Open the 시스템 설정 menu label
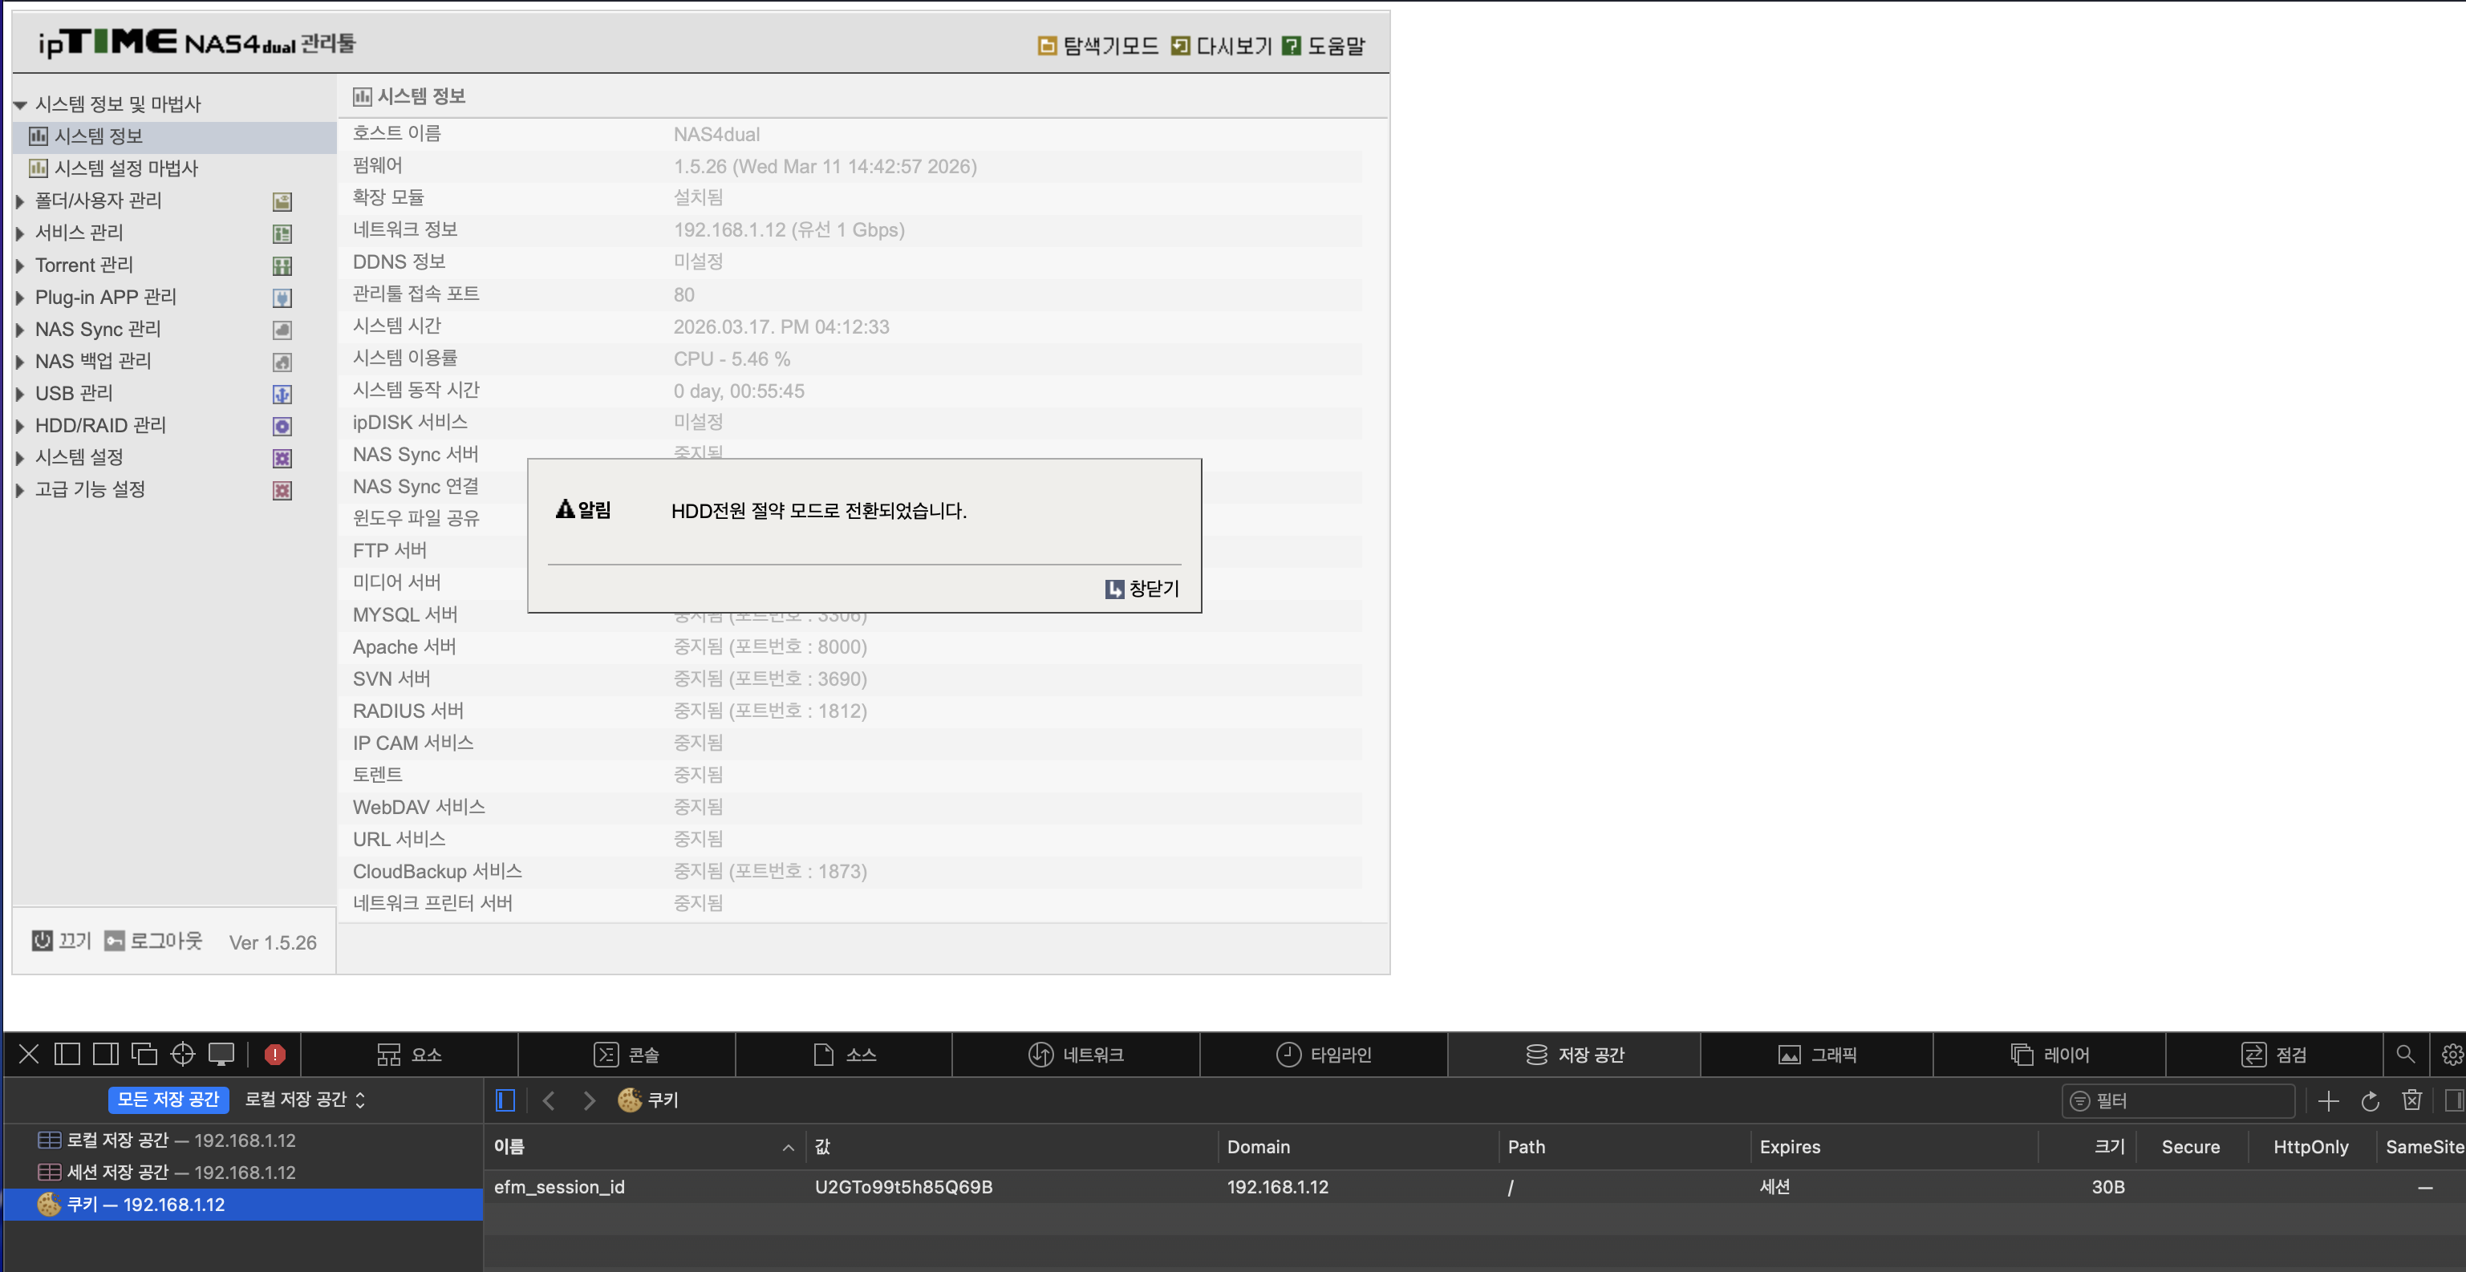2466x1272 pixels. point(79,457)
